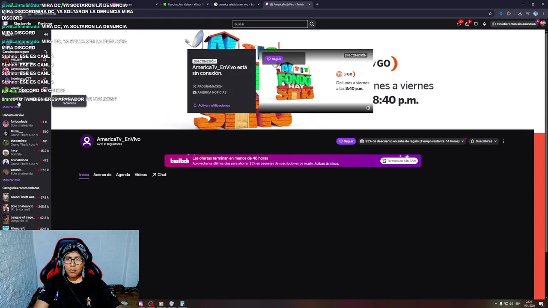This screenshot has width=548, height=308.
Task: Open the taskbar clock showing 22:21
Action: [x=529, y=304]
